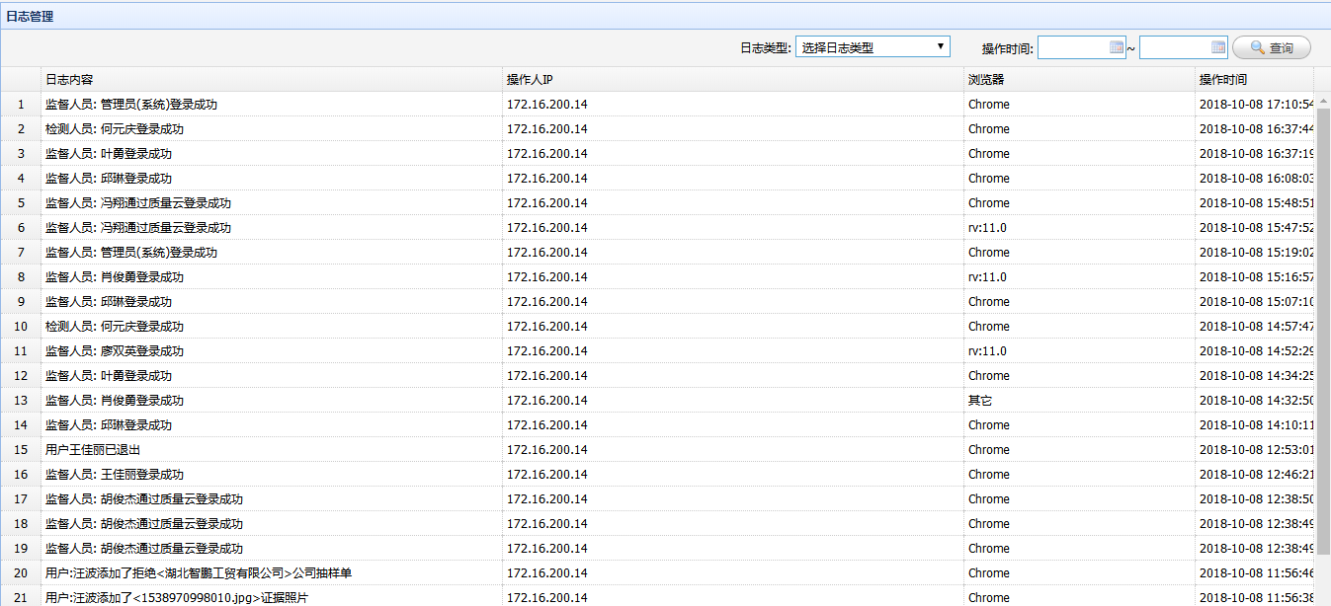Sort by 浏览器 column header

986,80
